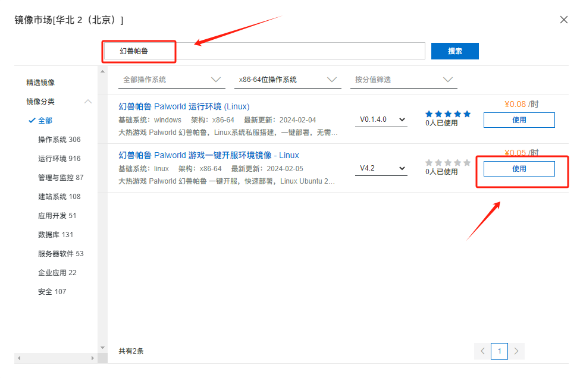Click the horizontal scroll right arrow
The height and width of the screenshot is (378, 580).
pos(92,358)
